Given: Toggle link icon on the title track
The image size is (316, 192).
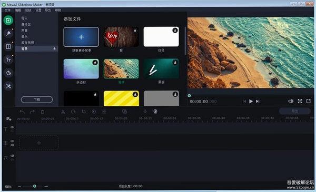Looking at the screenshot, I should coord(12,131).
